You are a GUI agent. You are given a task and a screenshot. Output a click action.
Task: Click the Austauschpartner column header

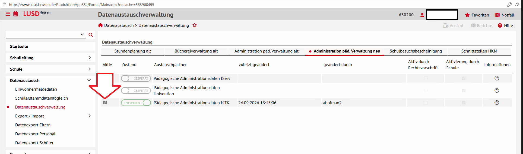click(170, 65)
